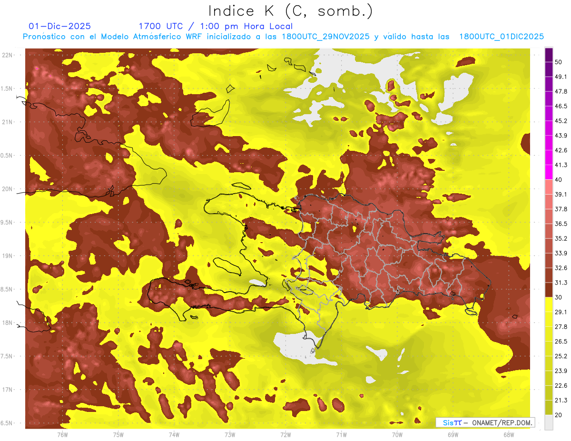Click the 'Indice K (C, somb.)' title
The image size is (571, 441).
[x=291, y=11]
